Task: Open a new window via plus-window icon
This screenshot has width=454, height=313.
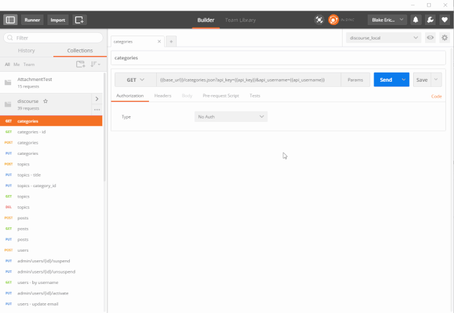Action: click(x=79, y=20)
